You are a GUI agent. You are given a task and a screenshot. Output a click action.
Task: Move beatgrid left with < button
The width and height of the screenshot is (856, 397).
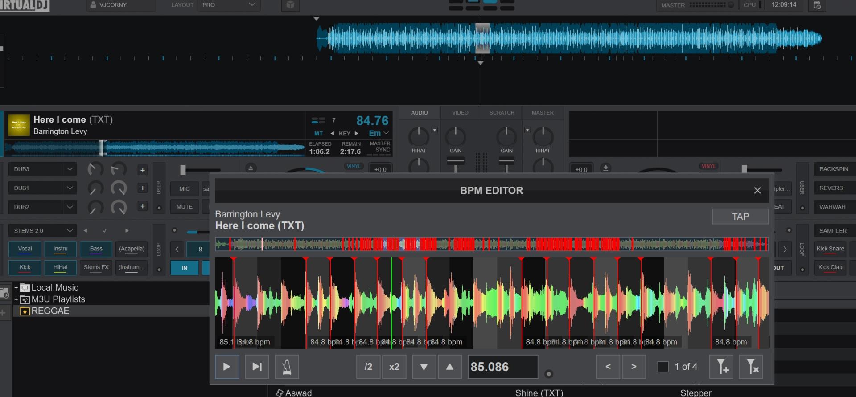pos(608,367)
